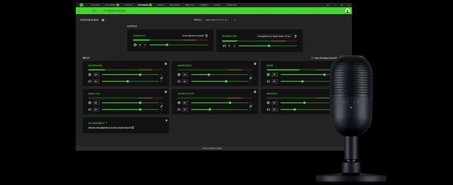Open the Profile dropdown

point(218,20)
